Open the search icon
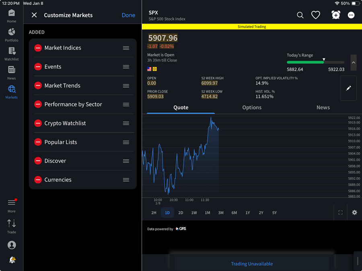The image size is (362, 271). point(300,15)
